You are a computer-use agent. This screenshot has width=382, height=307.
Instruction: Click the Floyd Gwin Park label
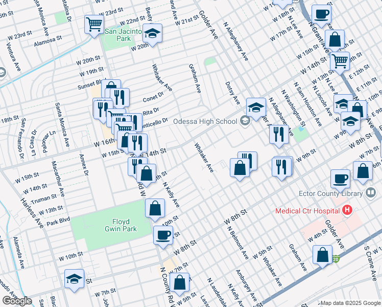[x=121, y=225]
